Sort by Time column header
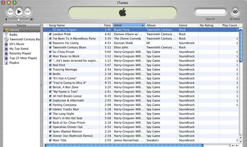The image size is (247, 147). (x=106, y=25)
